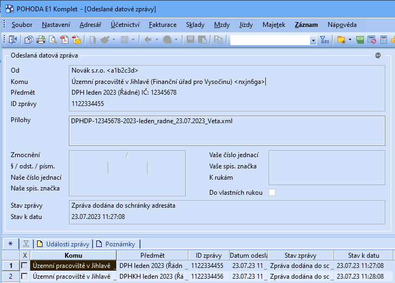Viewport: 395px width, 283px height.
Task: Open the Adresář menu
Action: pyautogui.click(x=90, y=25)
